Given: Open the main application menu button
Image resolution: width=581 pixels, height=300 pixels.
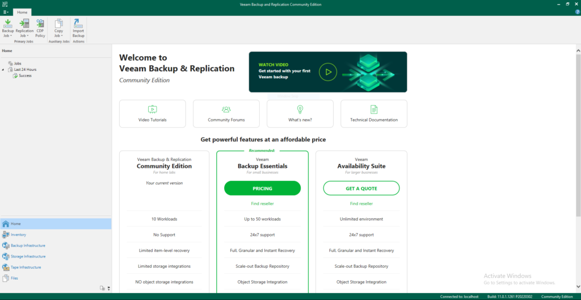Looking at the screenshot, I should [x=6, y=12].
